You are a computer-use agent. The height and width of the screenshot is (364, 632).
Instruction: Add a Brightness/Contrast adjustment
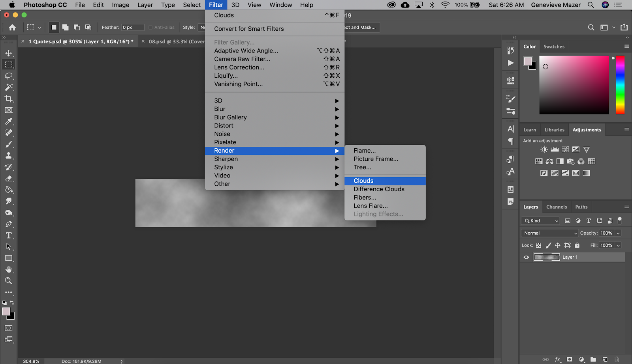point(544,149)
